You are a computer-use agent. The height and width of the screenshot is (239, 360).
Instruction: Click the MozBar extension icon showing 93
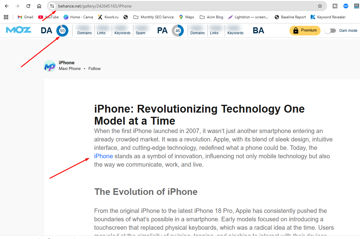coord(357,6)
